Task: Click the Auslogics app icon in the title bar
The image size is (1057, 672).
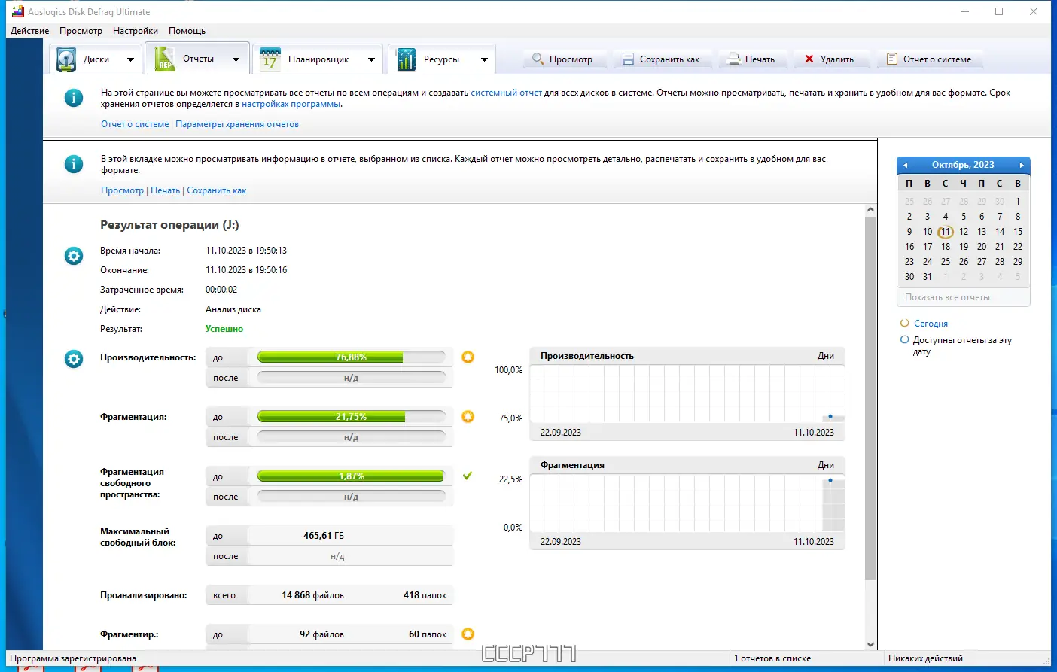Action: [x=18, y=11]
